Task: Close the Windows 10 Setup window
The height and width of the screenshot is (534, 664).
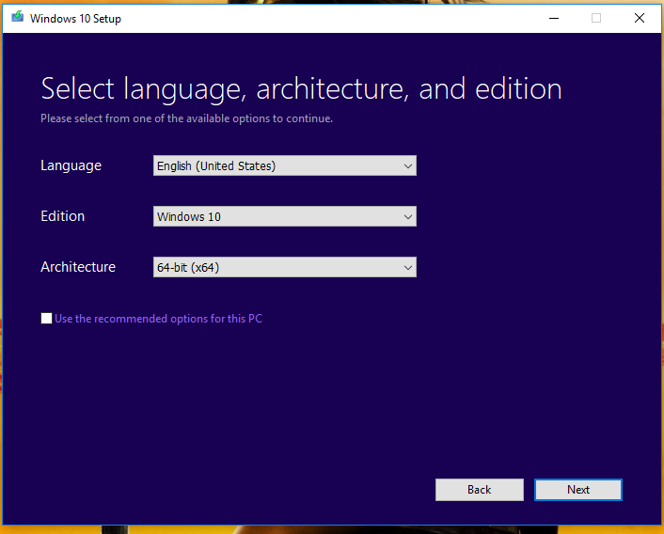Action: (x=640, y=18)
